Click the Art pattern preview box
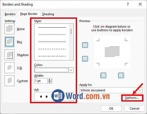 [54, 97]
